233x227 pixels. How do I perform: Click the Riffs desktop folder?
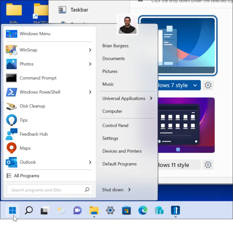[14, 14]
